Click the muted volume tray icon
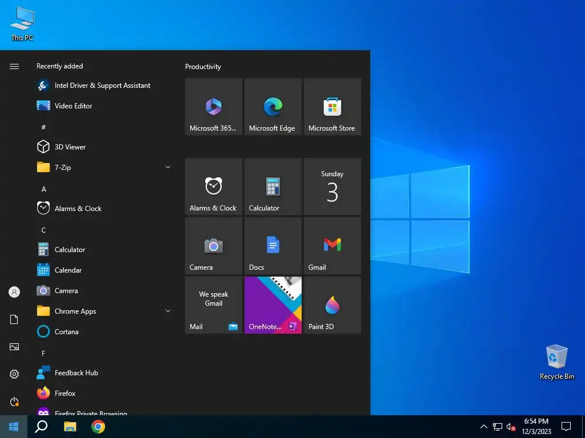The image size is (585, 438). click(511, 427)
